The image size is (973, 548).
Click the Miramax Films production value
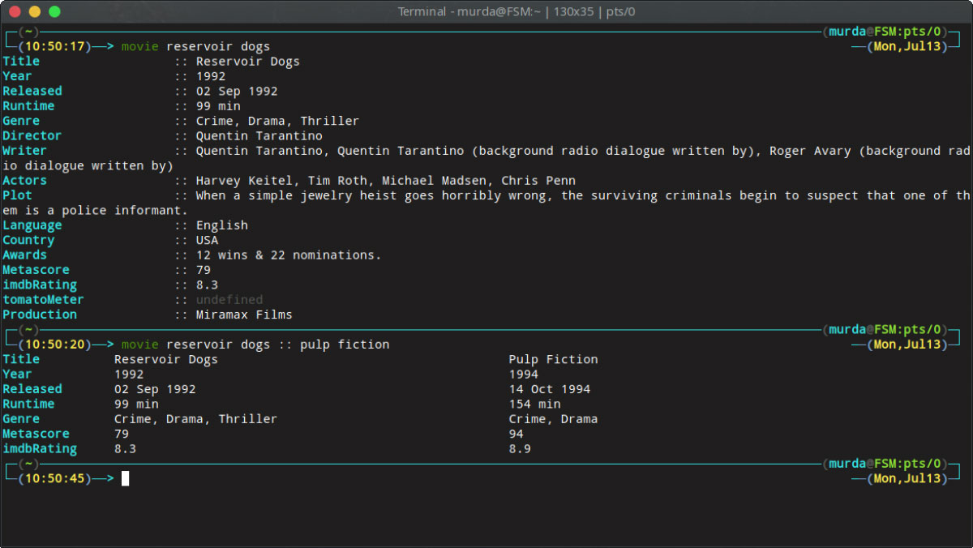click(x=243, y=315)
